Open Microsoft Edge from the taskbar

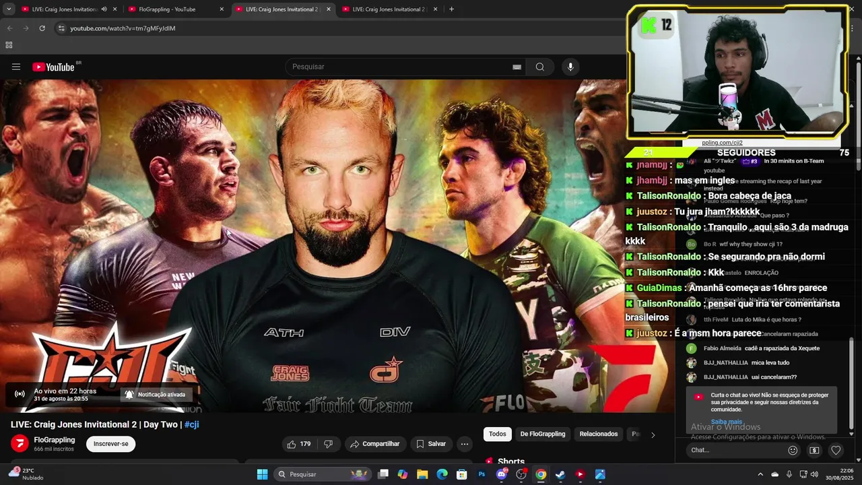[x=442, y=474]
